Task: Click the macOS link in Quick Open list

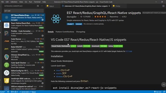Action: coord(59,73)
